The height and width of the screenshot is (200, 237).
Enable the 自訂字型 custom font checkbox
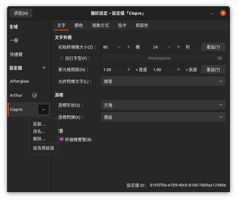[x=61, y=58]
